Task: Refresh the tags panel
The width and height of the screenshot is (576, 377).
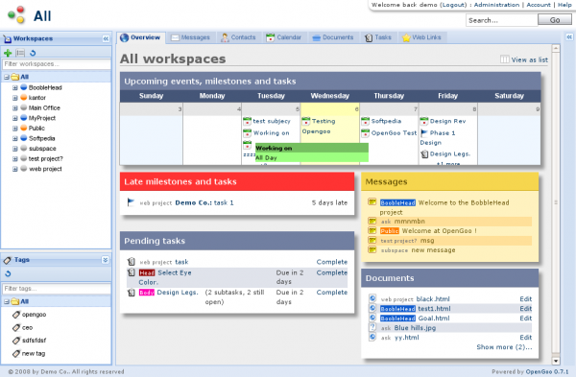Action: click(x=8, y=273)
